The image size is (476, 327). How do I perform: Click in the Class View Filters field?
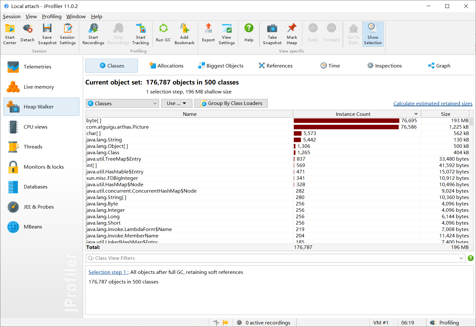275,258
